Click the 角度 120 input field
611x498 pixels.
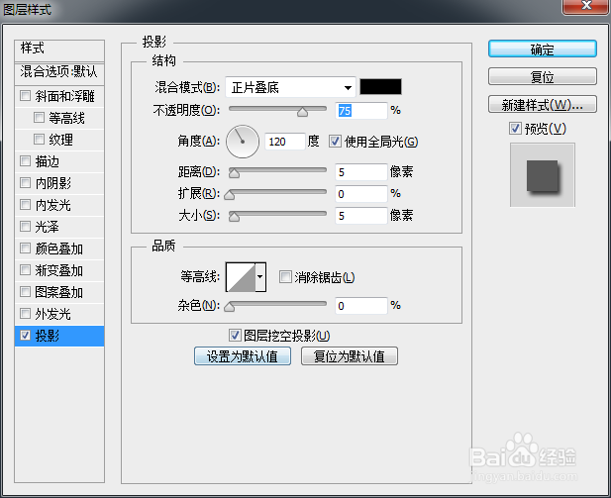coord(285,142)
